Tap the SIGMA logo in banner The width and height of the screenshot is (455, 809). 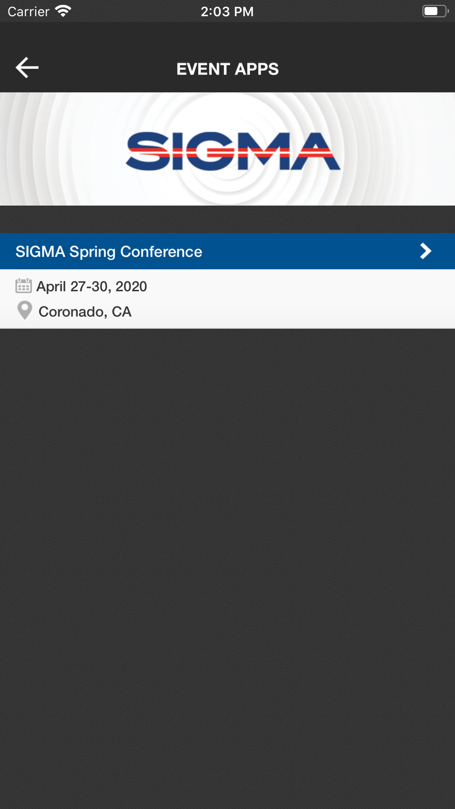pos(233,152)
